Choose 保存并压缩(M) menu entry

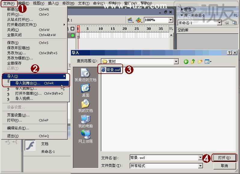(x=35, y=48)
